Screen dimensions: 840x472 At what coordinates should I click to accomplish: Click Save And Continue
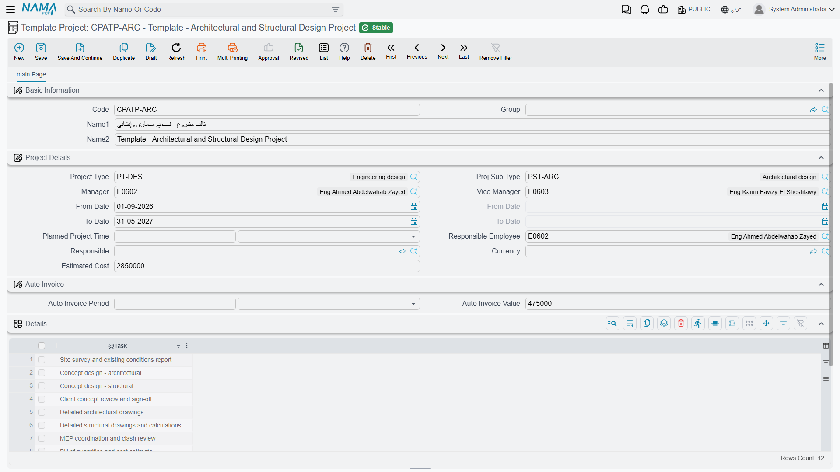coord(80,52)
